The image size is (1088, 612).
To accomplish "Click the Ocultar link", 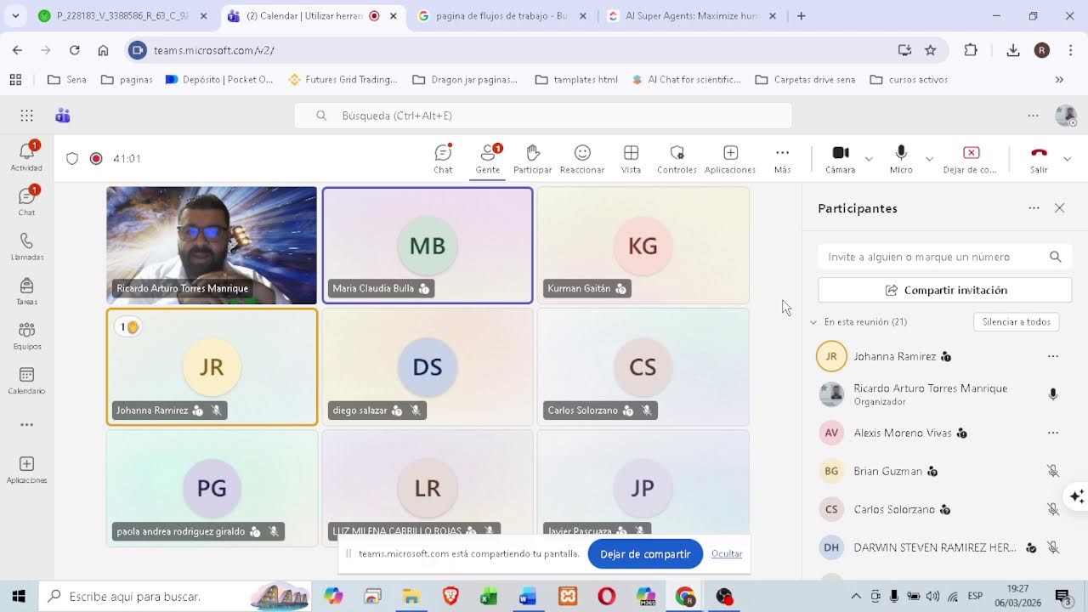I will (727, 554).
